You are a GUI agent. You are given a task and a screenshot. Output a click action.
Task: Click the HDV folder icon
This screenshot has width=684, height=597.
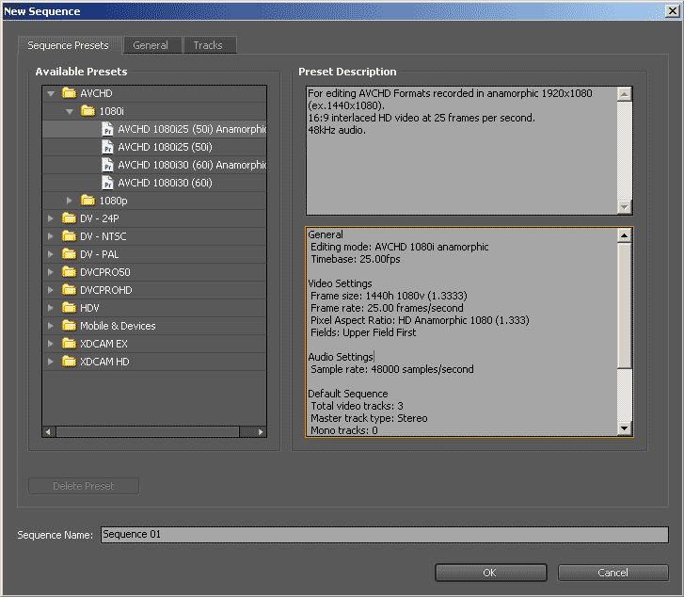[x=69, y=308]
